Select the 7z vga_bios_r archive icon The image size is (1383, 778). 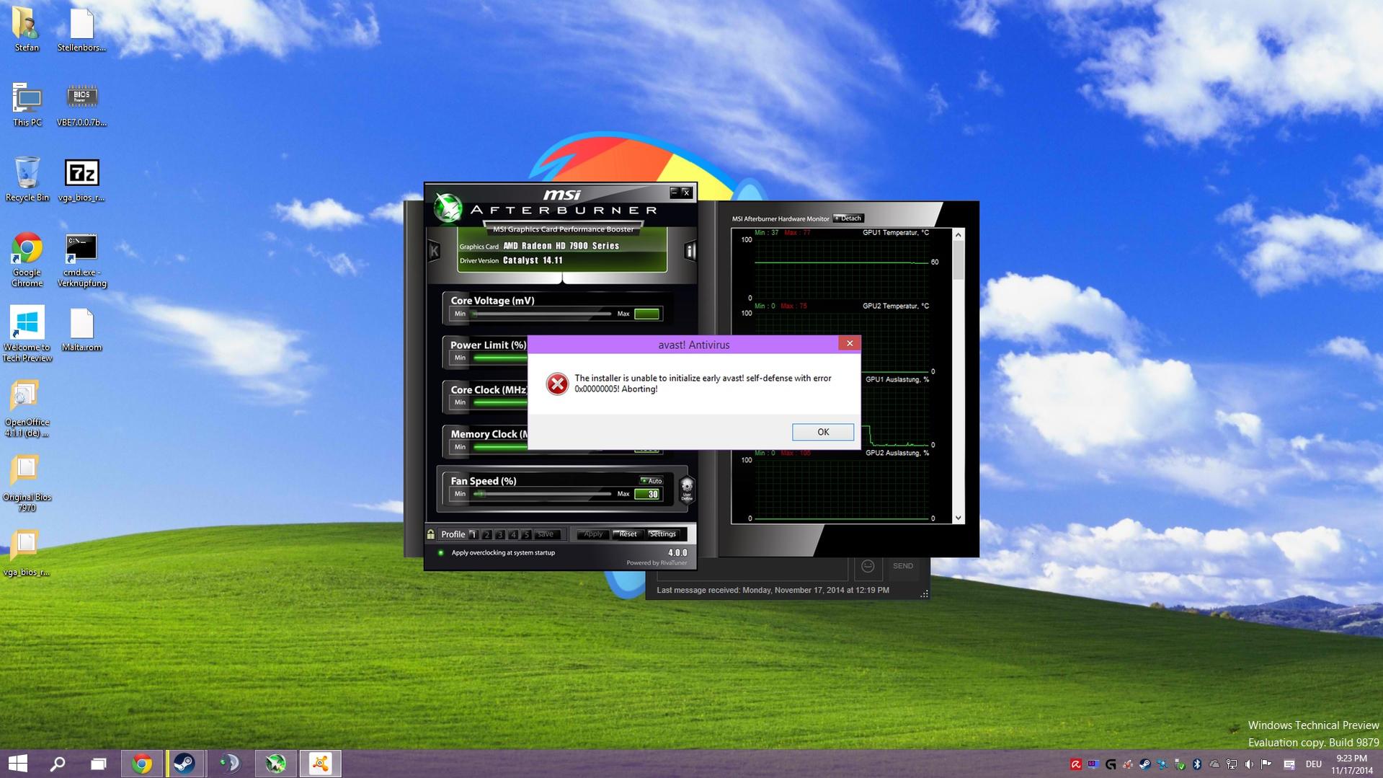[81, 180]
